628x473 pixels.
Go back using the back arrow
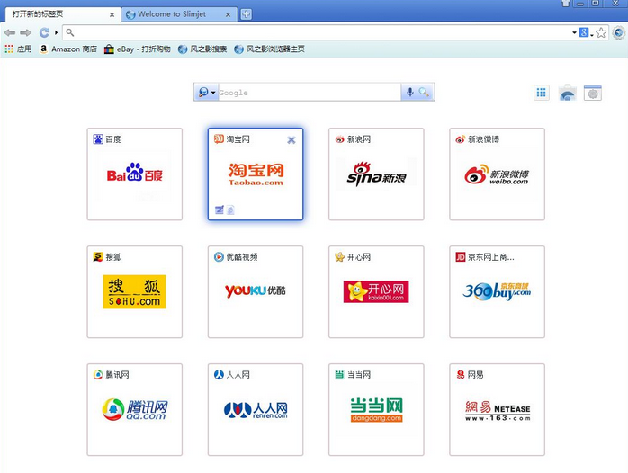[10, 32]
